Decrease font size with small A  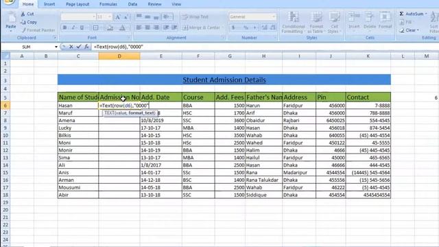click(x=126, y=16)
